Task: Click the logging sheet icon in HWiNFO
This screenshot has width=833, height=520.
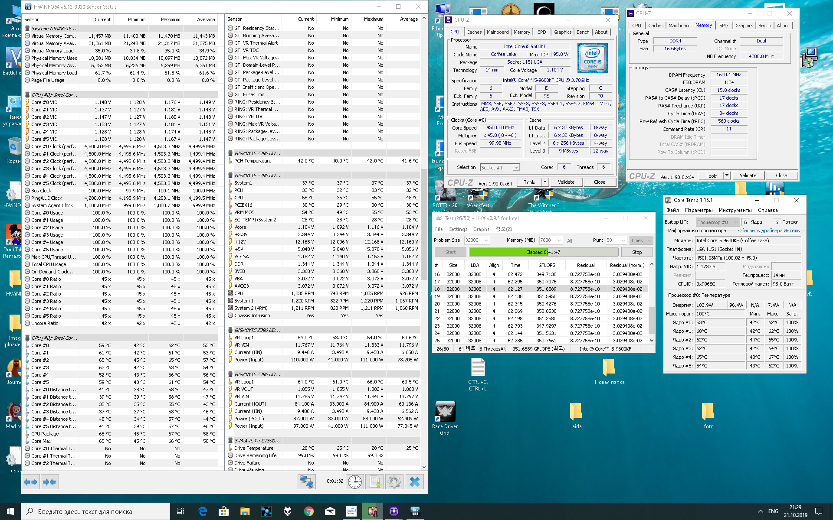Action: (x=374, y=482)
